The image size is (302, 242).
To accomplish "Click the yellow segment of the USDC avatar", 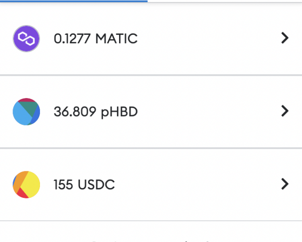I will pos(32,184).
